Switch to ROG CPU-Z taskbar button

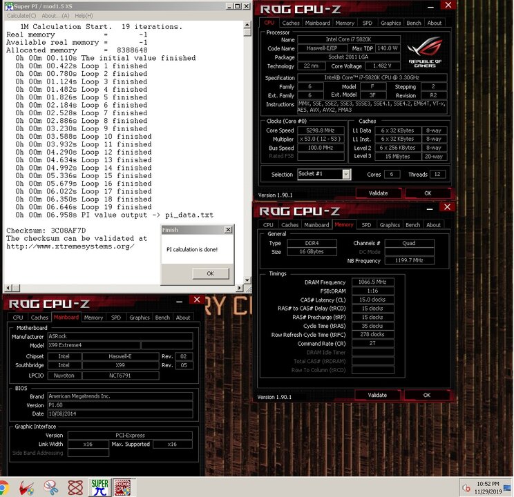[x=122, y=487]
